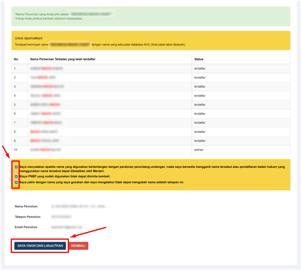The width and height of the screenshot is (301, 270).
Task: Click the 'Harap Anda periksa kembali' notice text
Action: tap(49, 19)
